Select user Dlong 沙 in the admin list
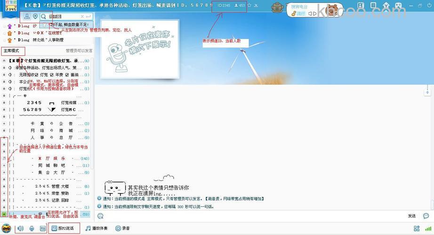434x235 pixels. pos(24,26)
